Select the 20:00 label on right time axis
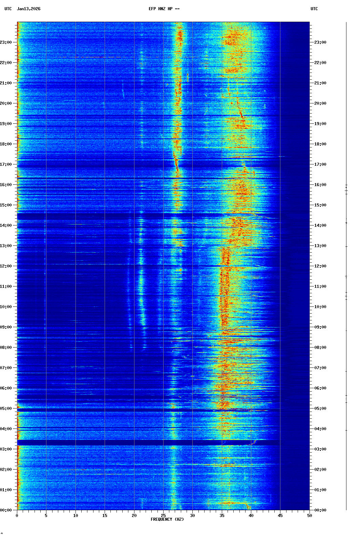The width and height of the screenshot is (361, 537). pos(320,103)
